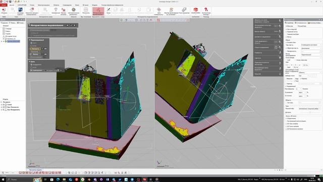
Task: Toggle the highlighted Interactive Alignment tool
Action: click(98, 11)
